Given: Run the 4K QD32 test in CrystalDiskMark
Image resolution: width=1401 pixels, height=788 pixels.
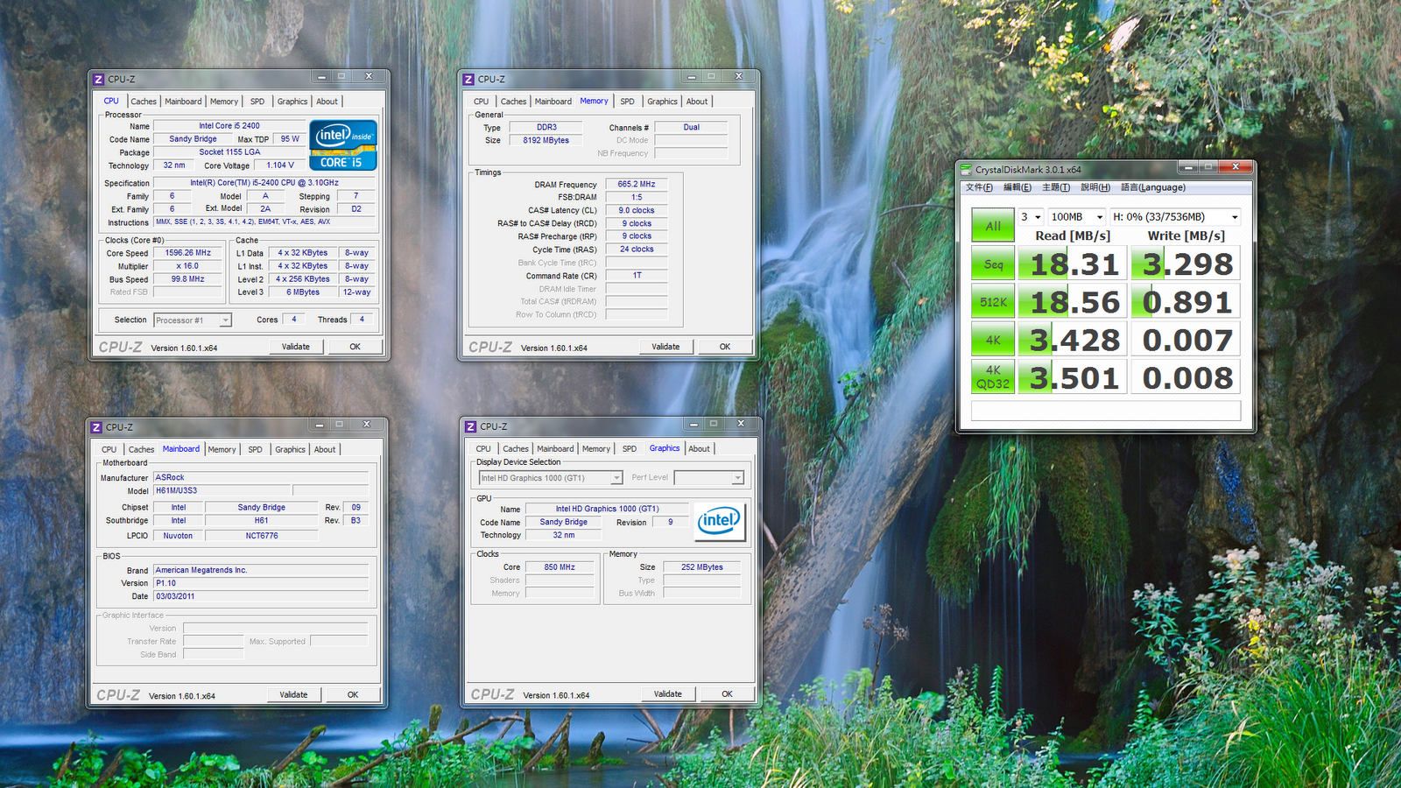Looking at the screenshot, I should [993, 377].
